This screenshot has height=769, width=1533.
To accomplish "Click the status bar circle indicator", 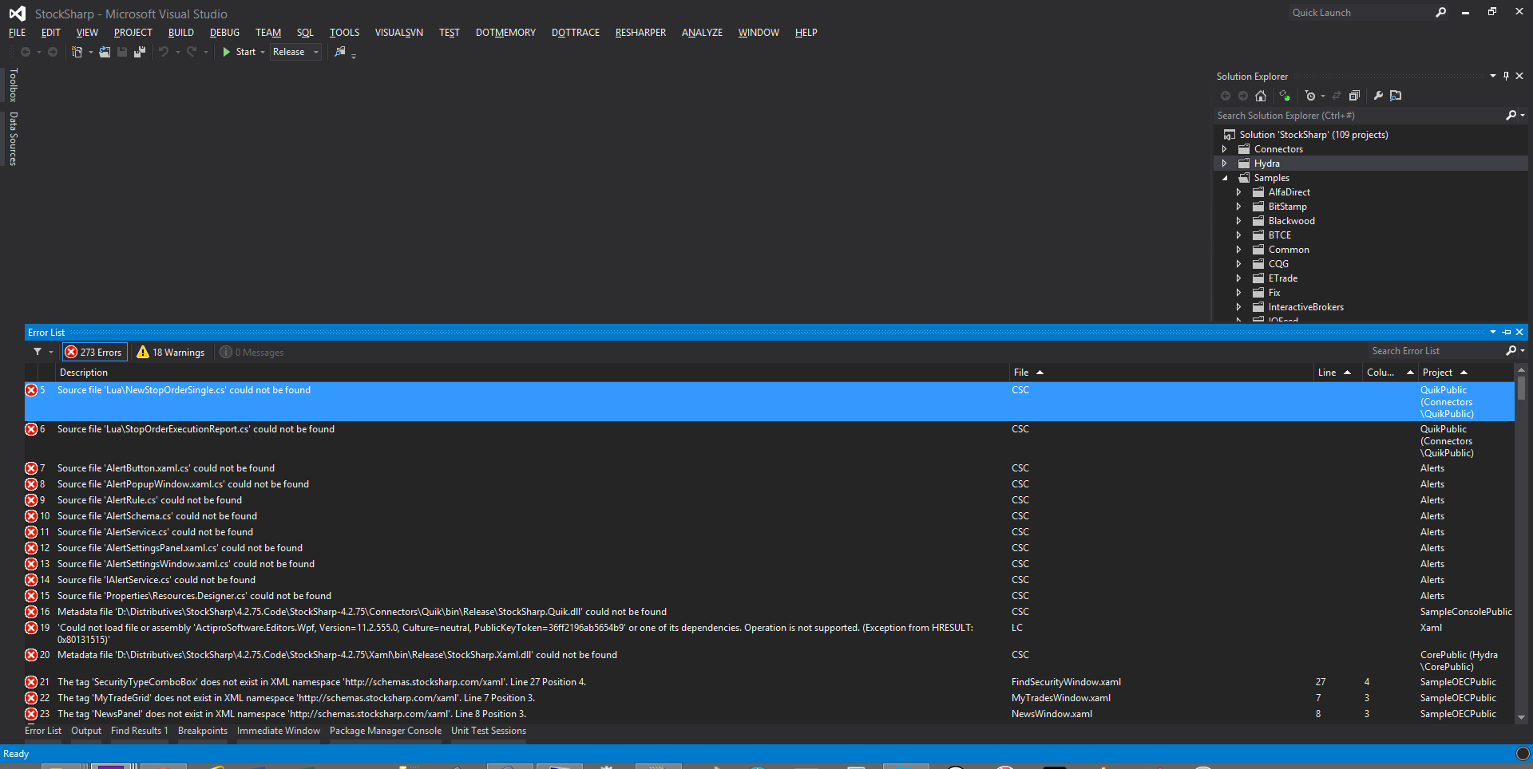I will [1523, 753].
